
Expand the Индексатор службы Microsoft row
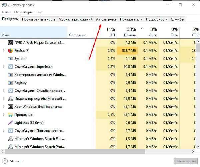click(3, 99)
